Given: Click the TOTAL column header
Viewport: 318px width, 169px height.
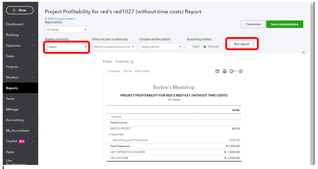Looking at the screenshot, I should (236, 110).
